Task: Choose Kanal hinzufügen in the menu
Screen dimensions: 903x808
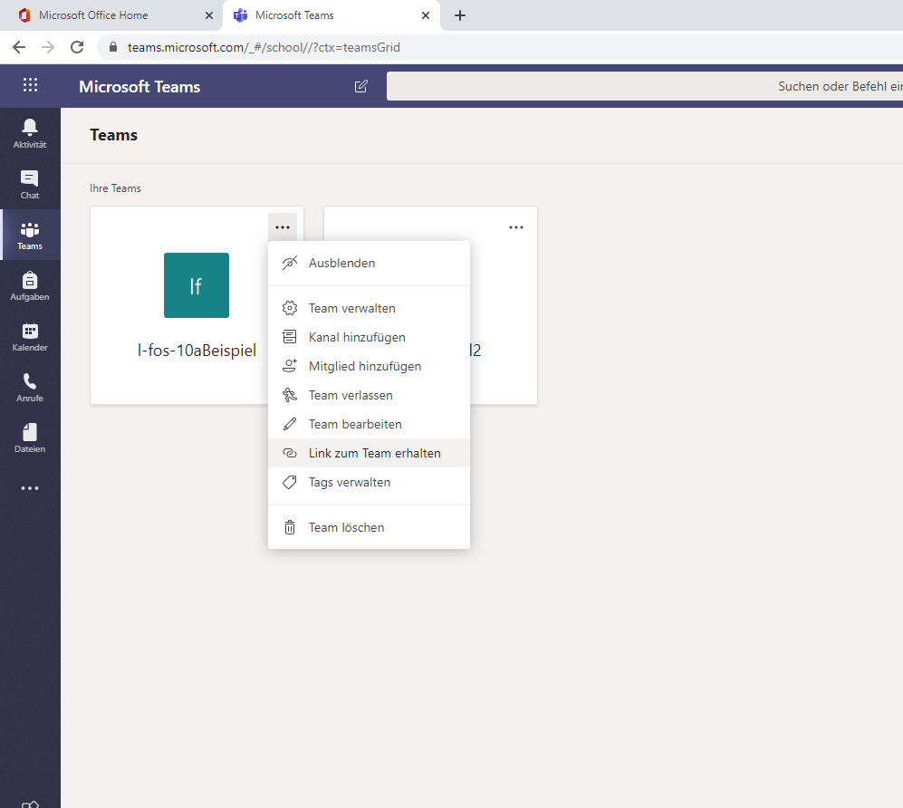Action: (x=370, y=338)
